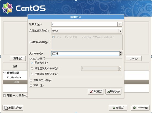This screenshot has height=113, width=152.
Task: Click the New partition button
Action: click(x=18, y=58)
